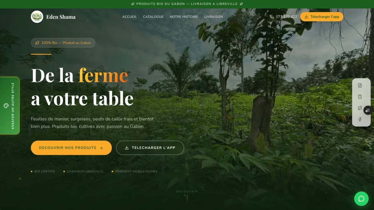The image size is (374, 210).
Task: Open the Notre Histoire nav link
Action: (184, 17)
